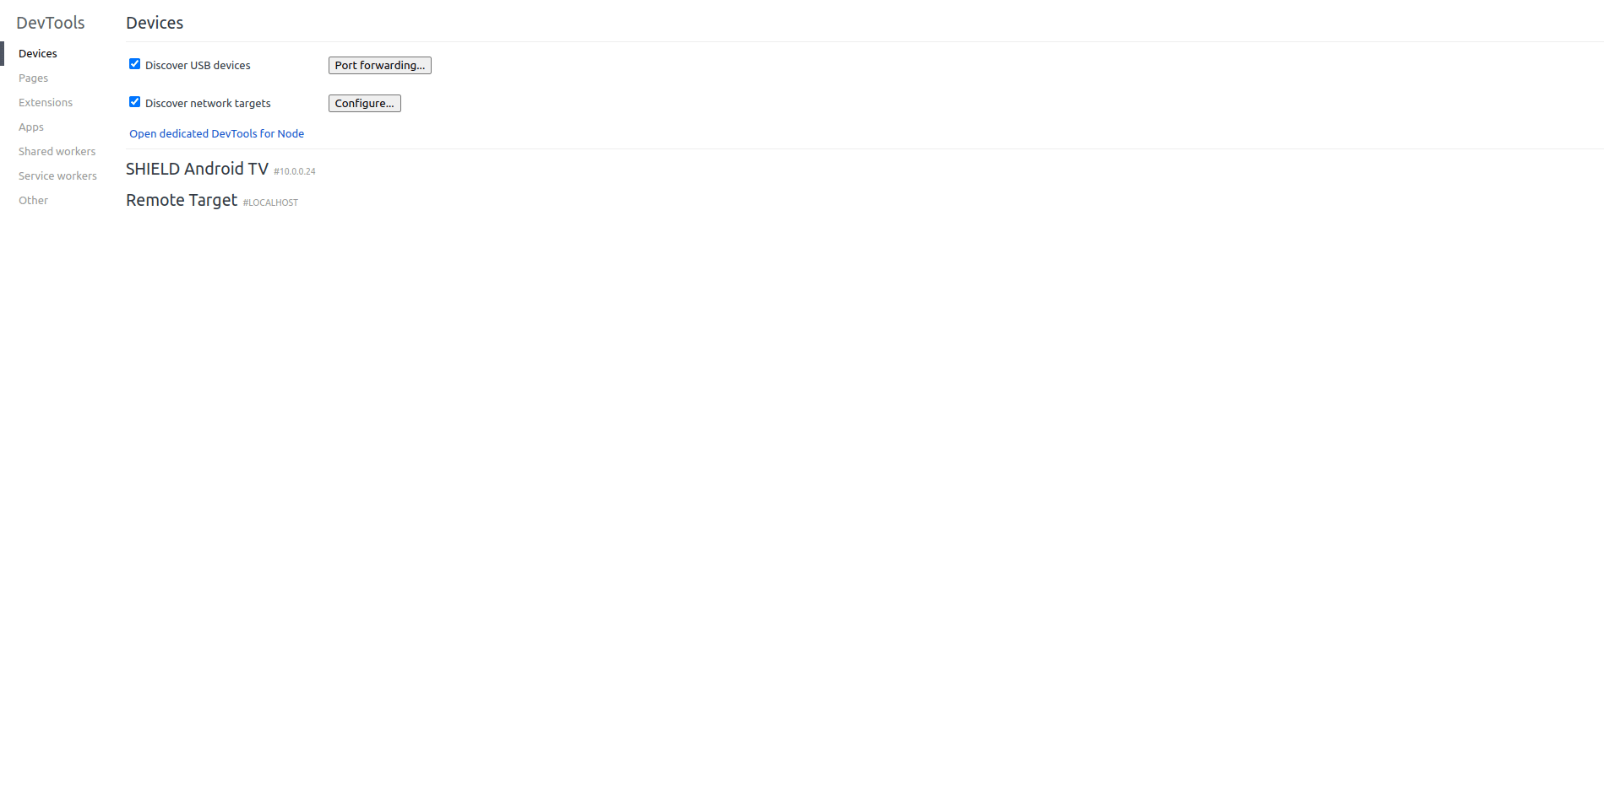Switch to the Pages section
The image size is (1620, 788).
tap(34, 78)
